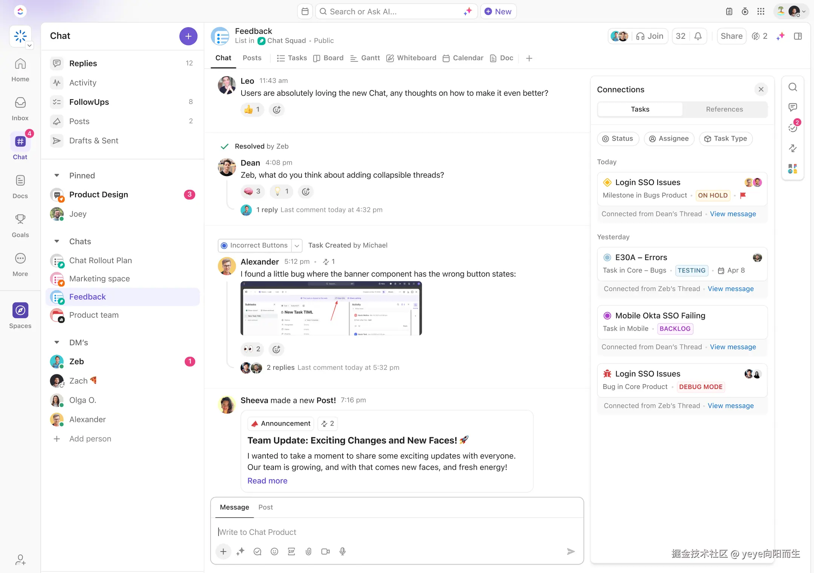814x573 pixels.
Task: Open the search icon in right sidebar
Action: pyautogui.click(x=793, y=87)
